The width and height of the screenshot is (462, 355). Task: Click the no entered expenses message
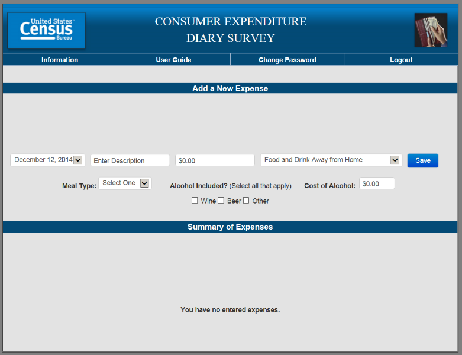click(x=230, y=309)
